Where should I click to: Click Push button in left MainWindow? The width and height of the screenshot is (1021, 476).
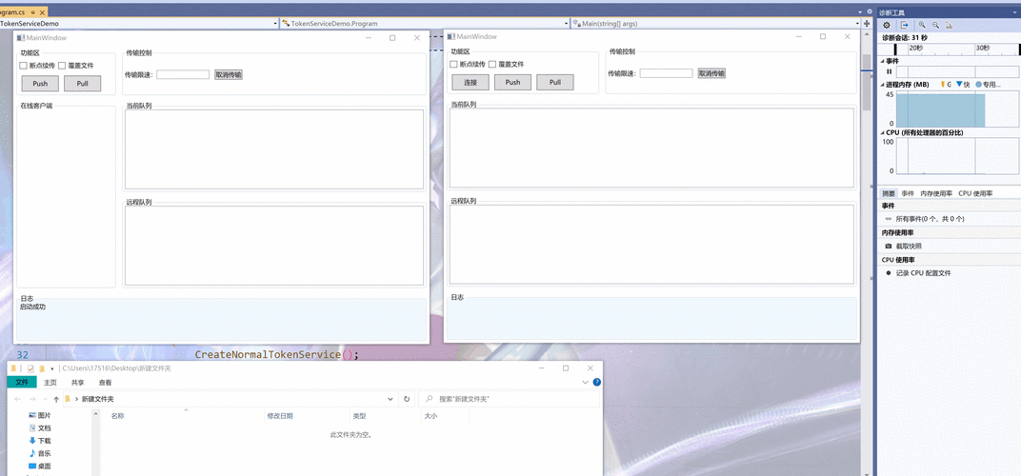40,84
